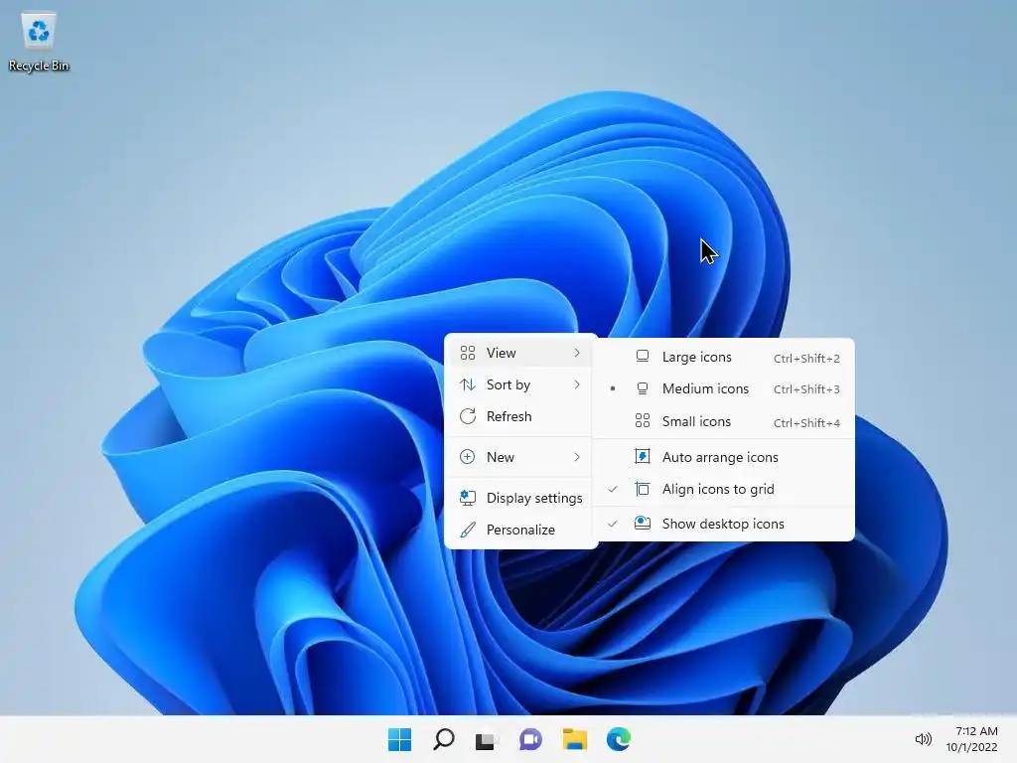Open Display settings from context menu
This screenshot has width=1017, height=763.
coord(520,498)
